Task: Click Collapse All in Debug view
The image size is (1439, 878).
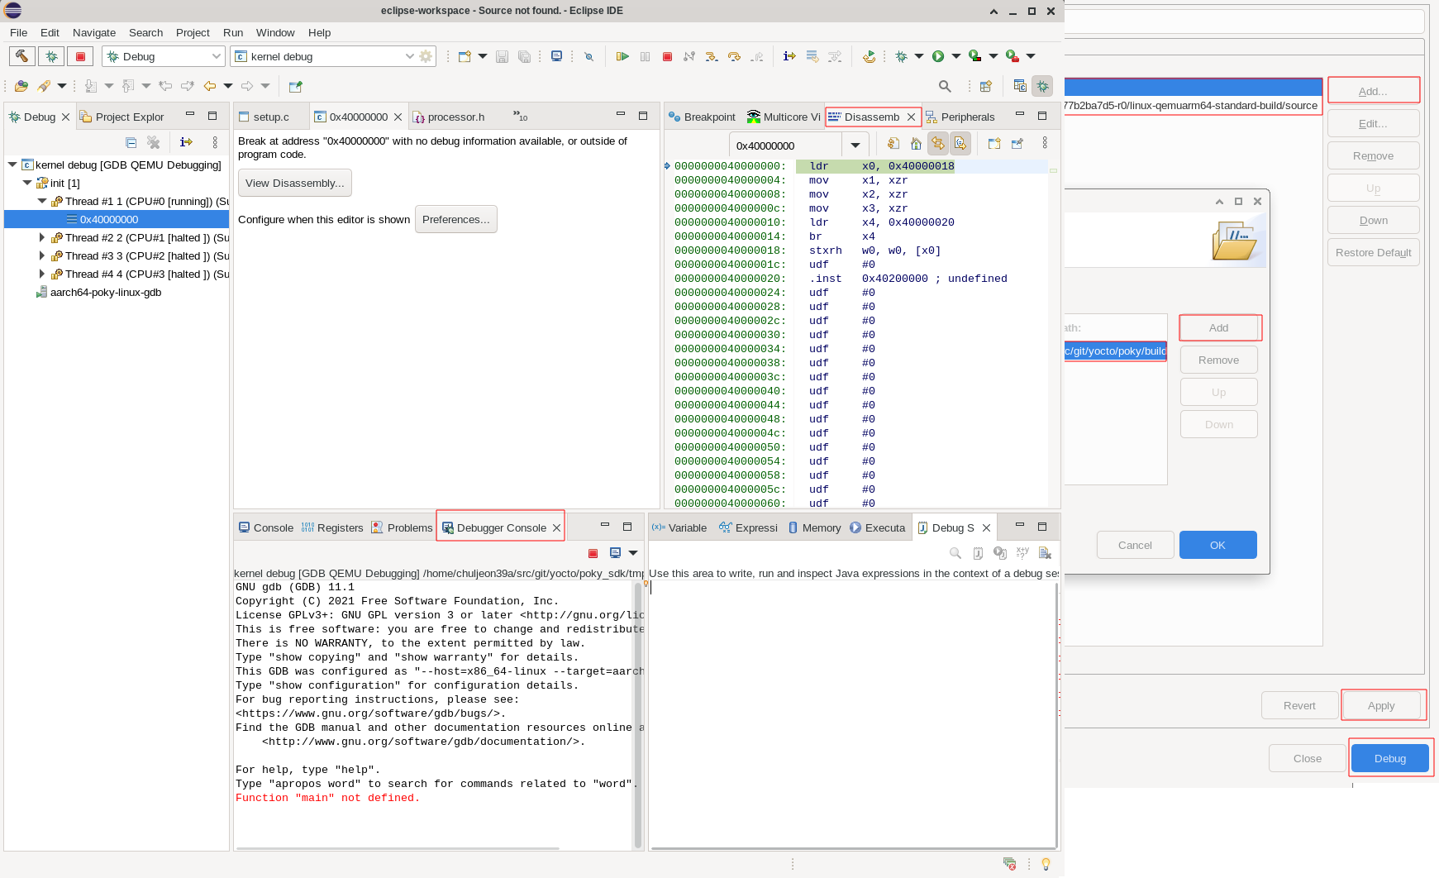Action: (x=131, y=142)
